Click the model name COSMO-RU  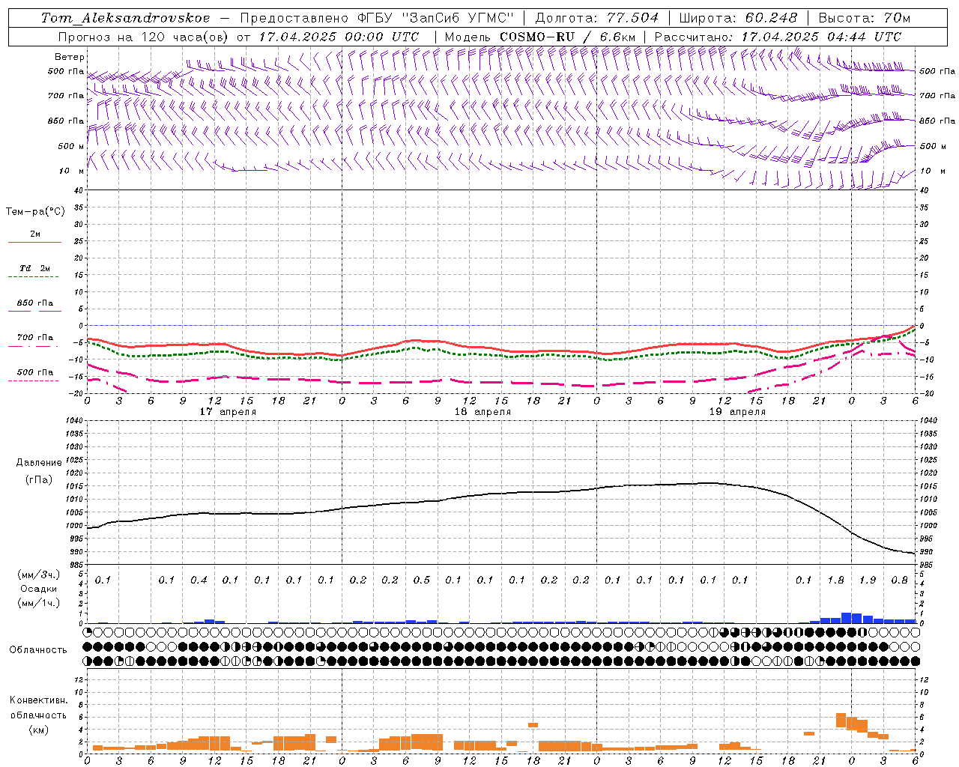537,37
